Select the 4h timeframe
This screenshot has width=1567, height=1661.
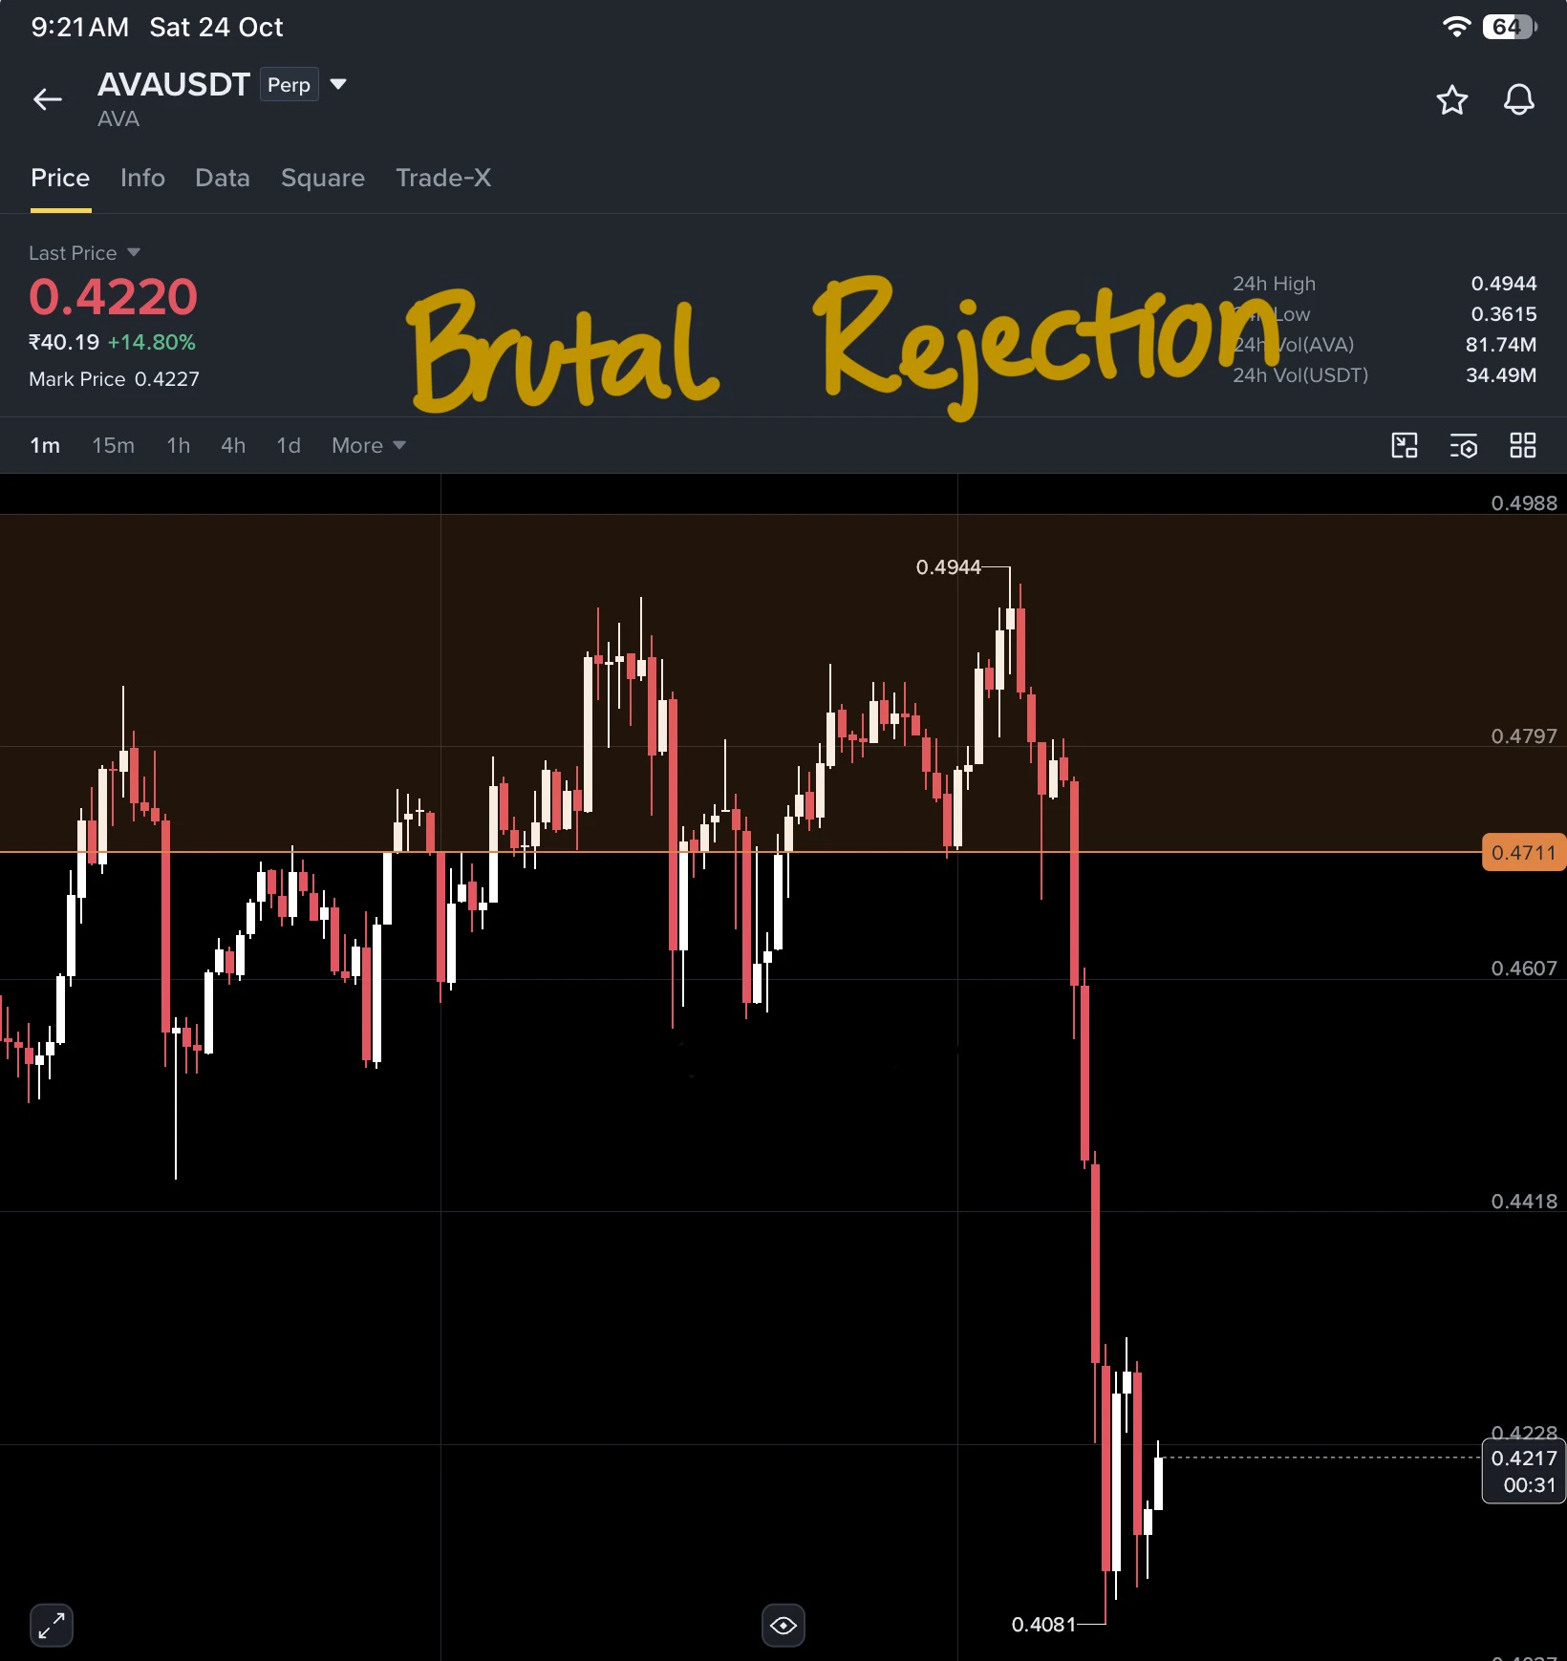tap(233, 445)
